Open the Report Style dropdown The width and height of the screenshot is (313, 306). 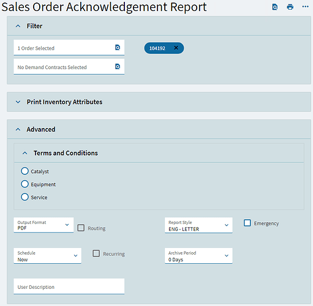tap(198, 225)
